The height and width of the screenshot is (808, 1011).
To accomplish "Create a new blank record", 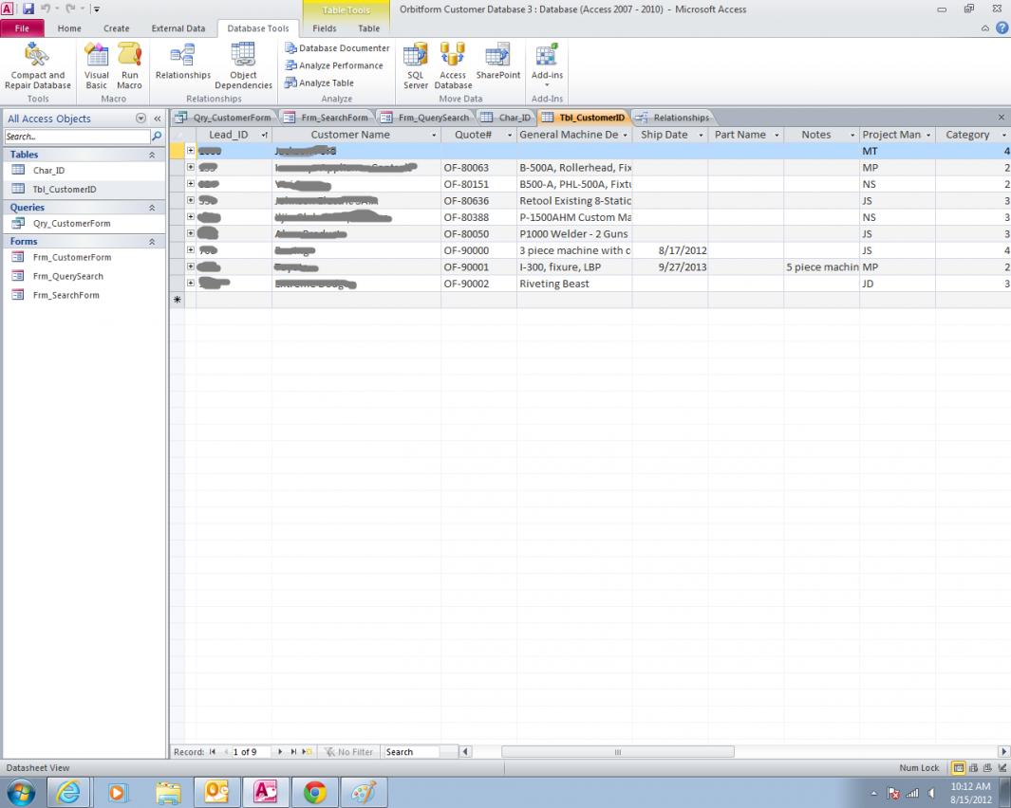I will point(307,752).
